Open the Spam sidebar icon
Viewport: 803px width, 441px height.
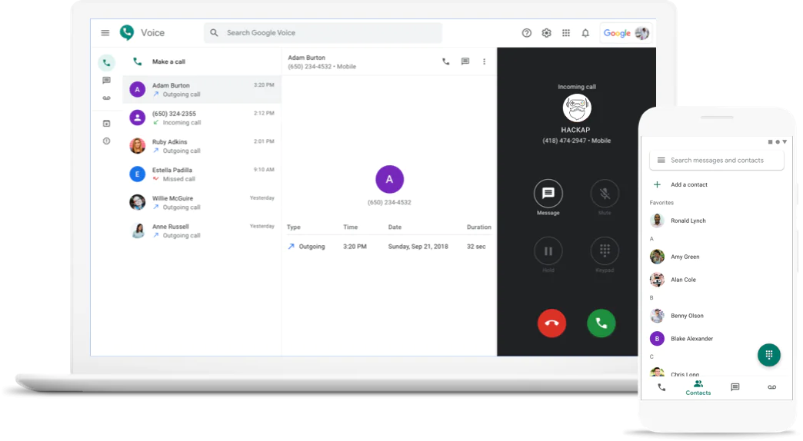[x=106, y=141]
